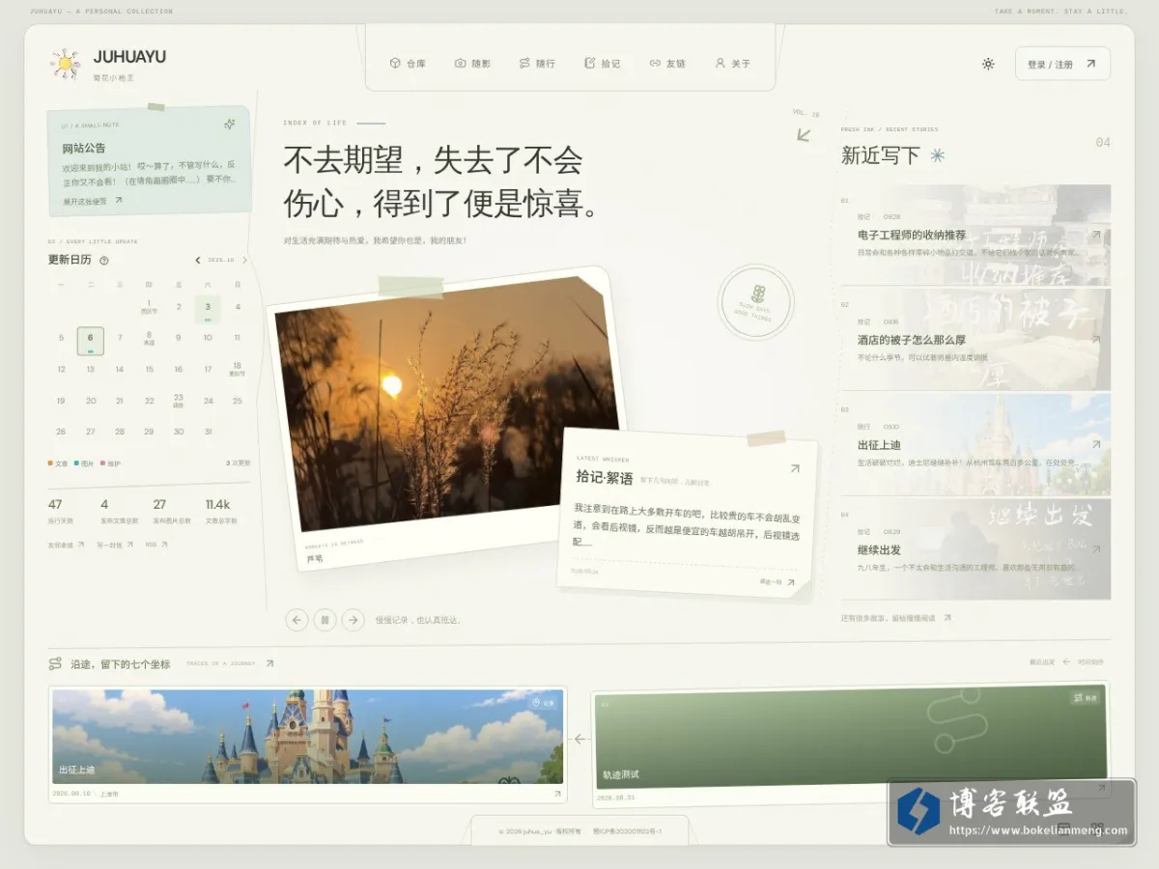Open the sunset reed photo card
The width and height of the screenshot is (1159, 869).
[446, 415]
